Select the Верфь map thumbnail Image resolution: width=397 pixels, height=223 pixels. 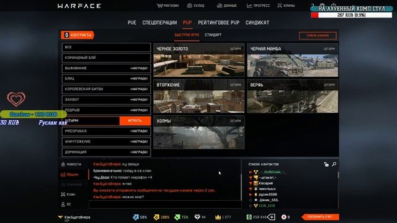pyautogui.click(x=293, y=97)
